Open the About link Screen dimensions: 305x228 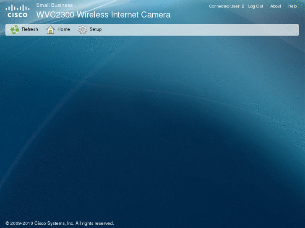pyautogui.click(x=276, y=6)
